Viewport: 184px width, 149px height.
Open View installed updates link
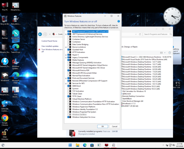pyautogui.click(x=50, y=46)
